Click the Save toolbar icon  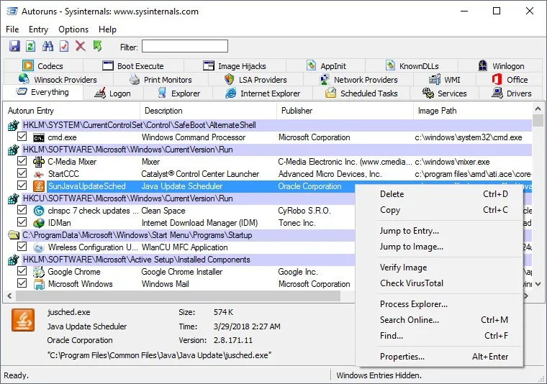[14, 47]
